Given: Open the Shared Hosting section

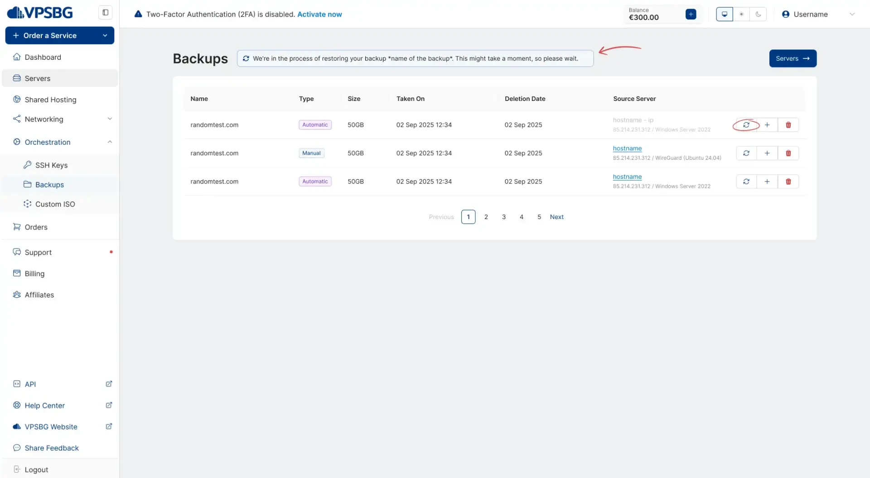Looking at the screenshot, I should point(50,99).
